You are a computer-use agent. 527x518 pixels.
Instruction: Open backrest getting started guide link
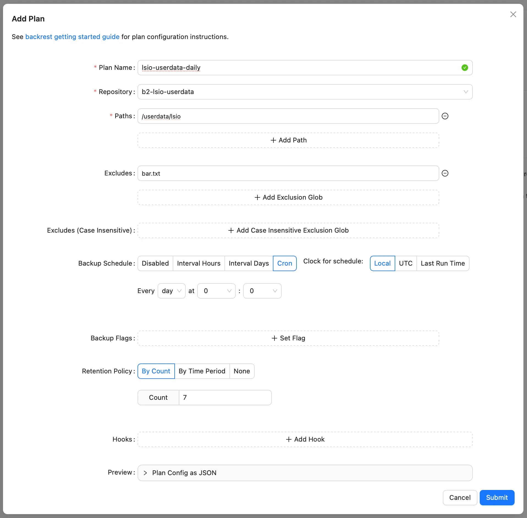[72, 37]
